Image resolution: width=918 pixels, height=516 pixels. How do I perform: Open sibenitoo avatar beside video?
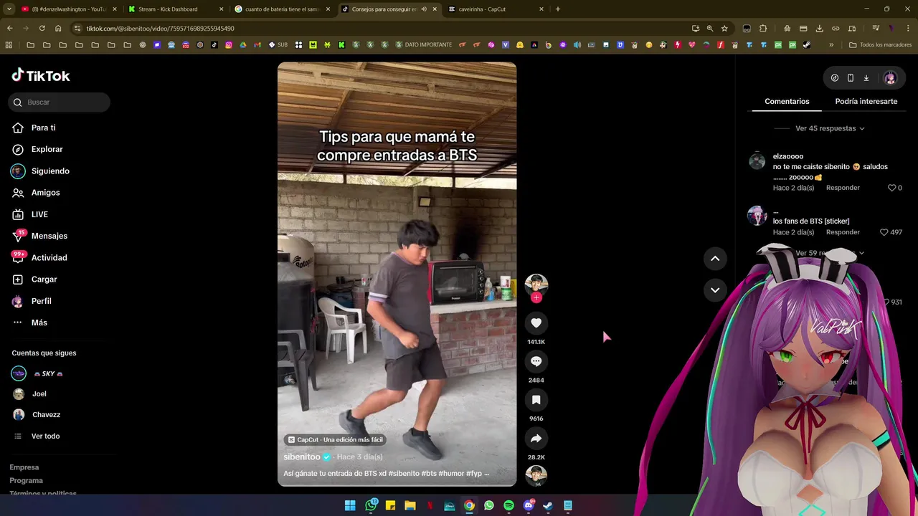tap(536, 285)
